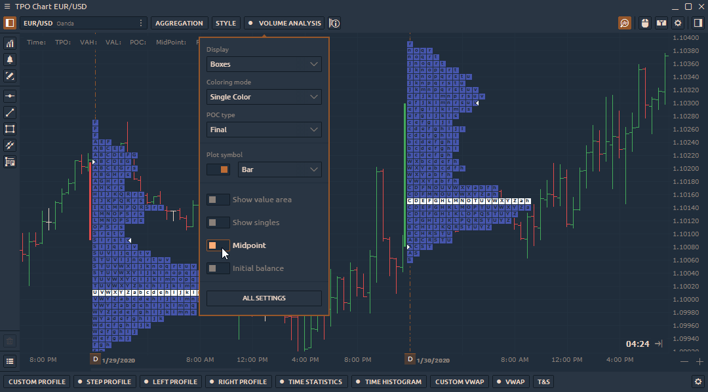
Task: Open the alerts bell icon
Action: (9, 60)
